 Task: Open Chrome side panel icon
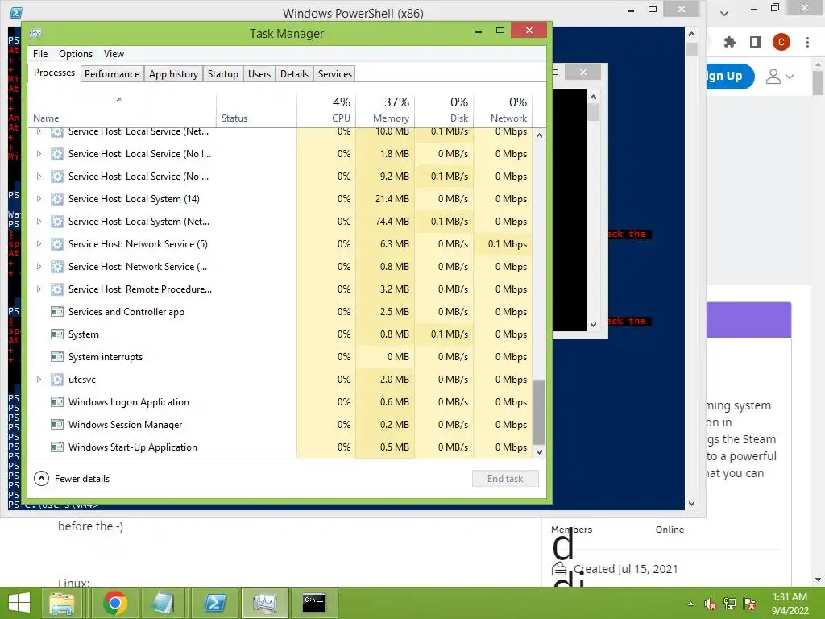(756, 42)
